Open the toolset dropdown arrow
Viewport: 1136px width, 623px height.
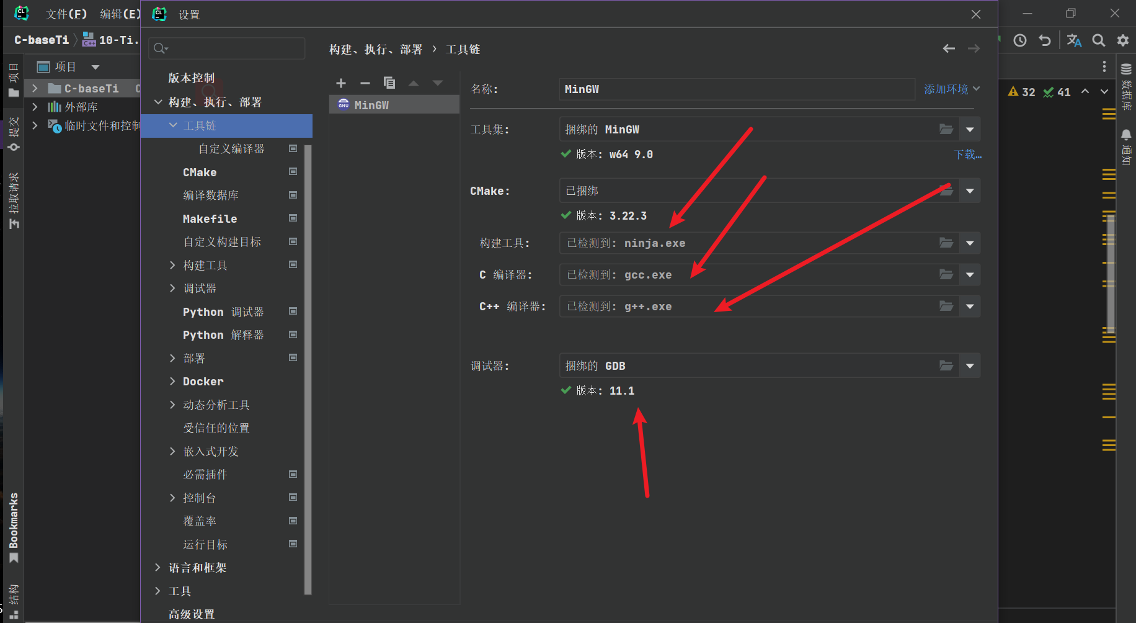(970, 129)
